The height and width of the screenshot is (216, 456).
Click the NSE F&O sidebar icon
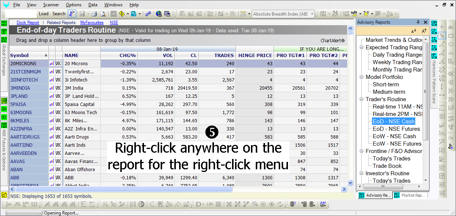[4, 126]
